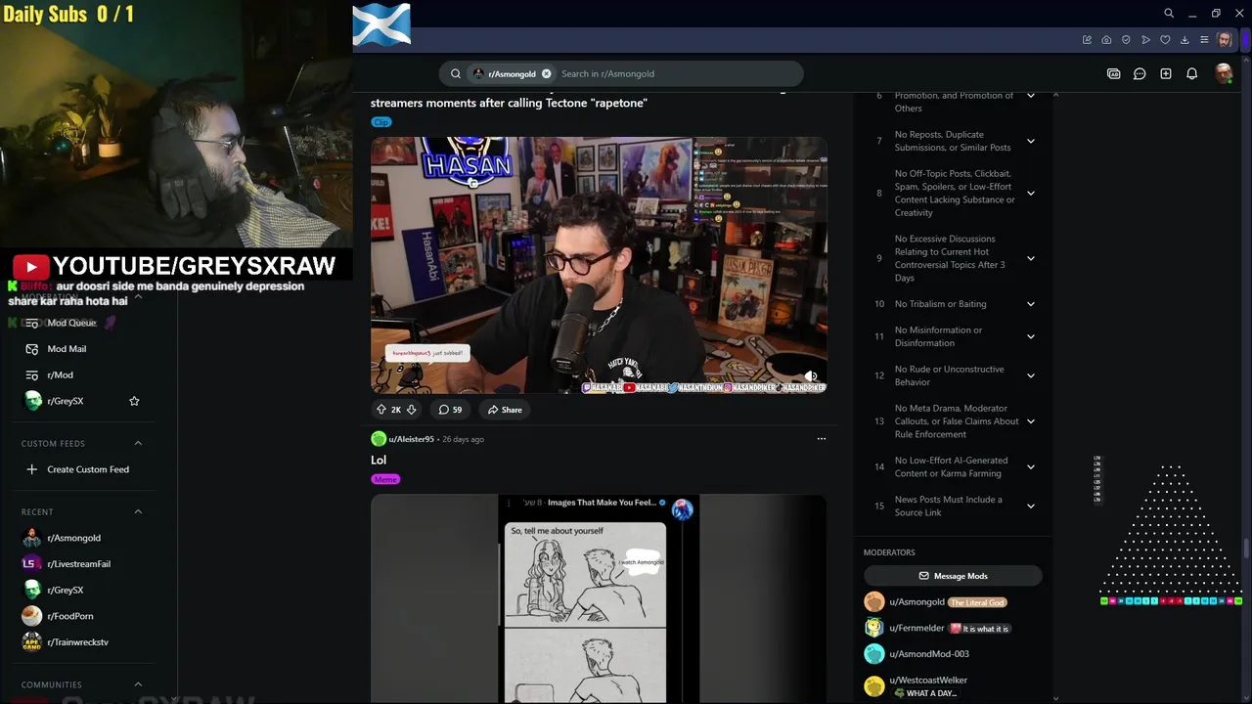Open the Lol post title

(379, 460)
